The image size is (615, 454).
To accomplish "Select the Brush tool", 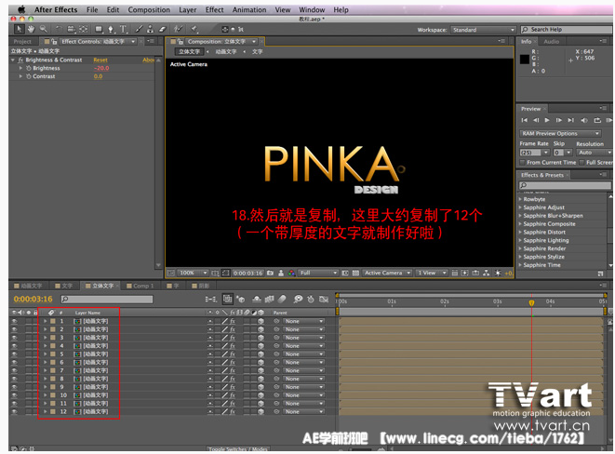I will (139, 29).
